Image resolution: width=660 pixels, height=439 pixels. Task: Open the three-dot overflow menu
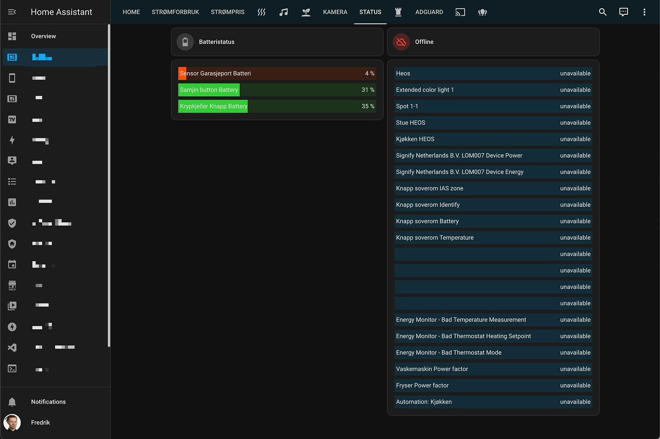pyautogui.click(x=644, y=12)
